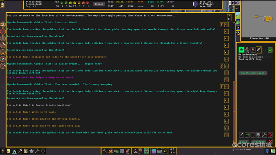
Task: Open the help question mark
Action: 239,3
